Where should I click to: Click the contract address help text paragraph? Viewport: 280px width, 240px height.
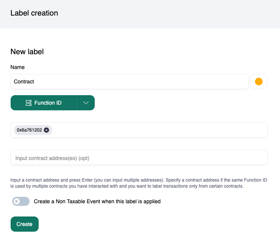click(139, 183)
